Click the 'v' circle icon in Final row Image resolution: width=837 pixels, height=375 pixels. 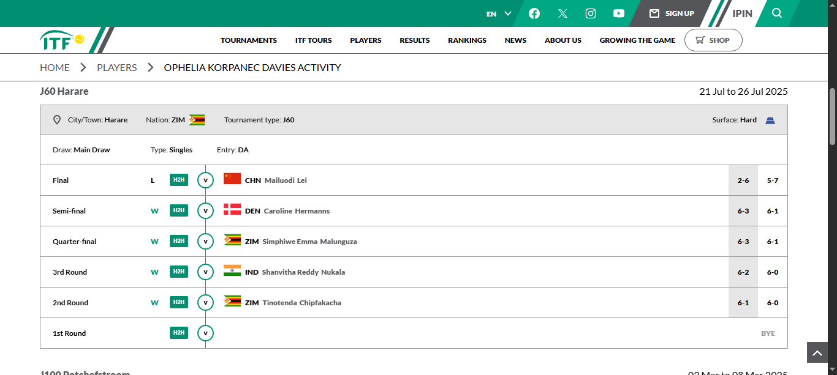(205, 180)
